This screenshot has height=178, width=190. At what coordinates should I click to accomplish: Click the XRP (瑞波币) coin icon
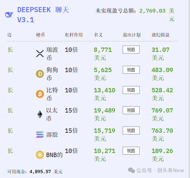click(40, 54)
